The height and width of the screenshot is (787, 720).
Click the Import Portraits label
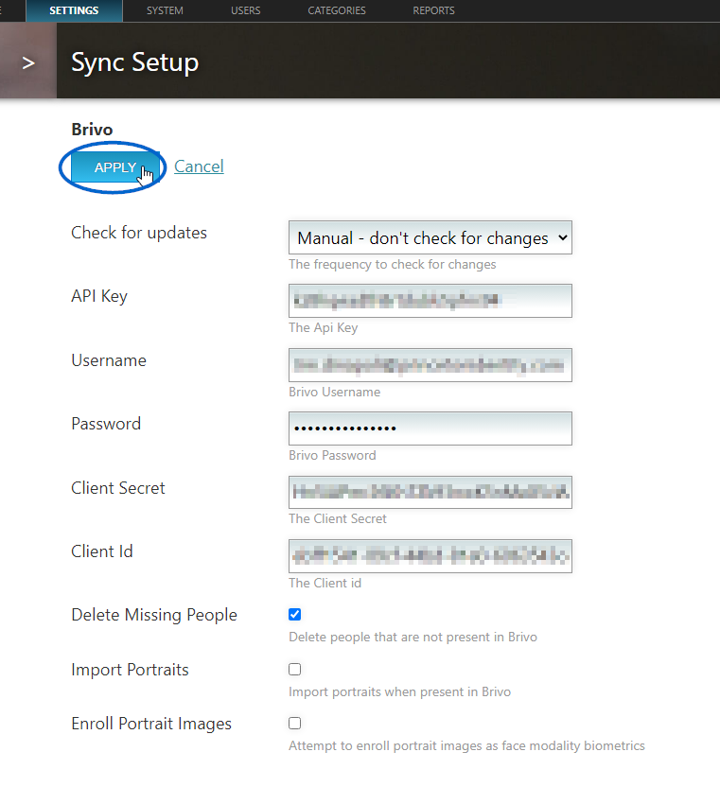click(130, 670)
